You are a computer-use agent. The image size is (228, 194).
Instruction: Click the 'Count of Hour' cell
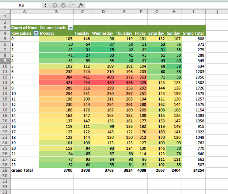(x=24, y=28)
